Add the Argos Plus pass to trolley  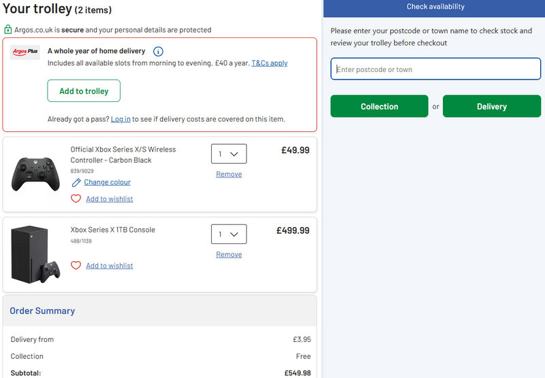point(84,91)
